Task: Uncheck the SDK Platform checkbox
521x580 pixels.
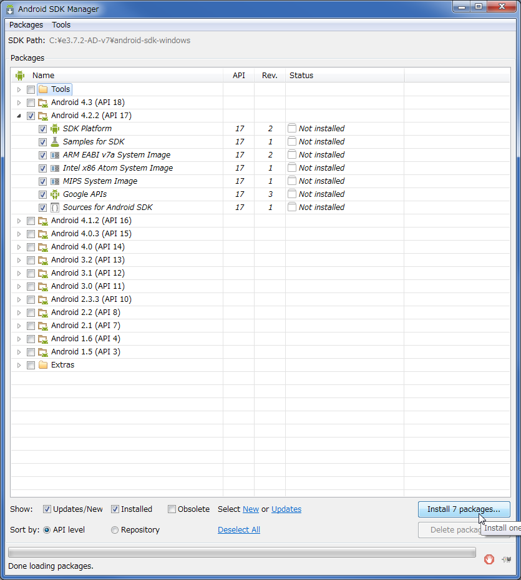Action: [42, 129]
